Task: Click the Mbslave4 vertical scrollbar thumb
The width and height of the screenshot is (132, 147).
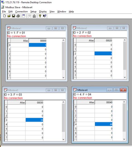Action: (x=124, y=117)
